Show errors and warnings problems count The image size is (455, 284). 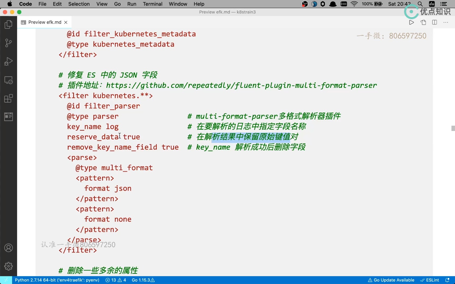pos(116,280)
